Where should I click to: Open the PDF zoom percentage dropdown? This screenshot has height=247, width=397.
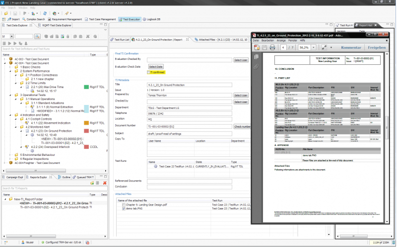[x=314, y=48]
